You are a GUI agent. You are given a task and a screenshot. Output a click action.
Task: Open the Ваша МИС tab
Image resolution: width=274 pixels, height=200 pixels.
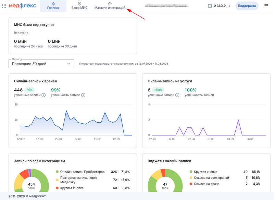(x=79, y=6)
